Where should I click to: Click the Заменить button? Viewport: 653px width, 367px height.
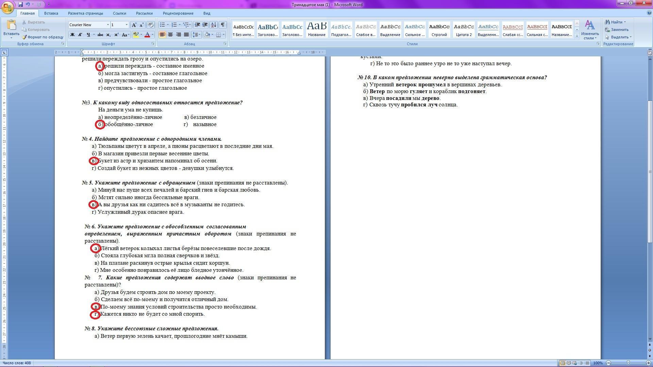coord(619,30)
